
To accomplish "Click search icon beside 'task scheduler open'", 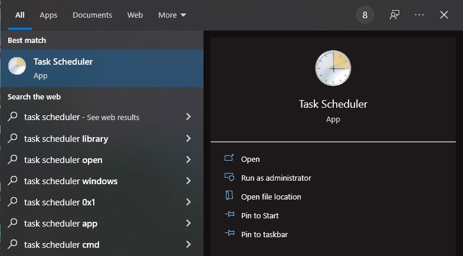I will tap(13, 159).
